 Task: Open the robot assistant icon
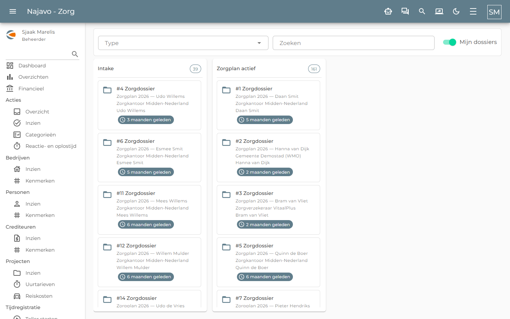click(x=388, y=11)
